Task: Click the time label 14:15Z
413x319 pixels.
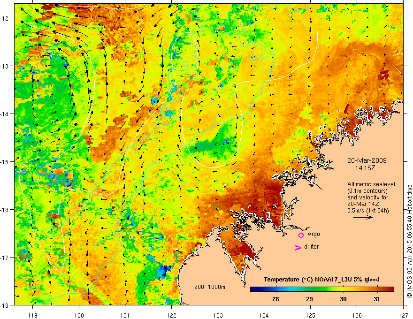Action: [365, 168]
